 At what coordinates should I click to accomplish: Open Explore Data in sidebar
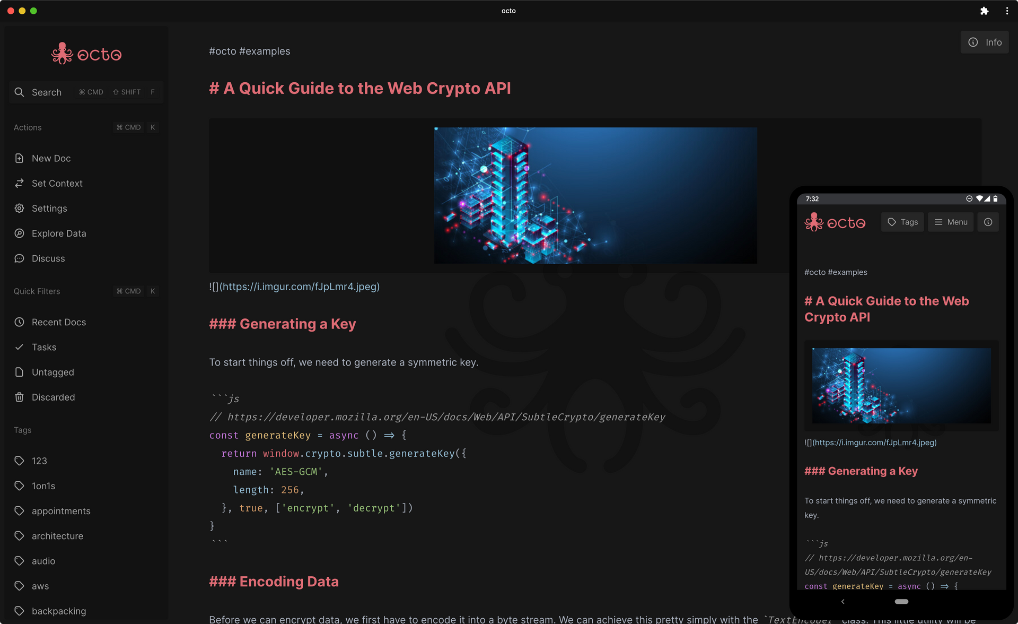[58, 233]
